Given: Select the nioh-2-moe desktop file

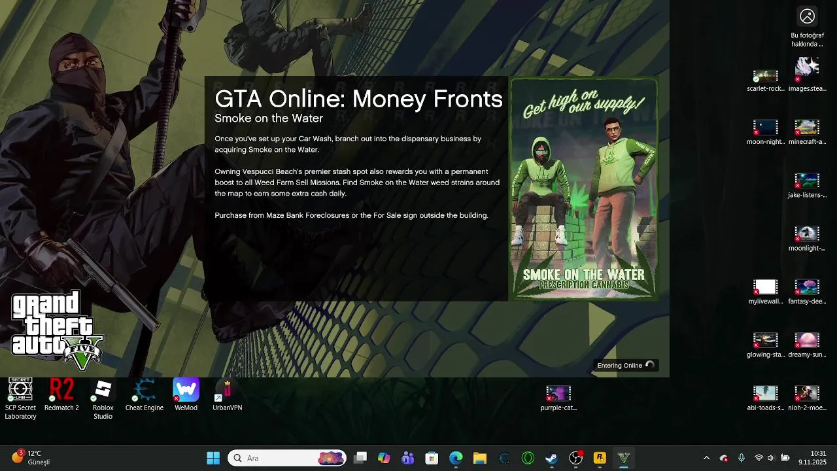Looking at the screenshot, I should pos(807,398).
